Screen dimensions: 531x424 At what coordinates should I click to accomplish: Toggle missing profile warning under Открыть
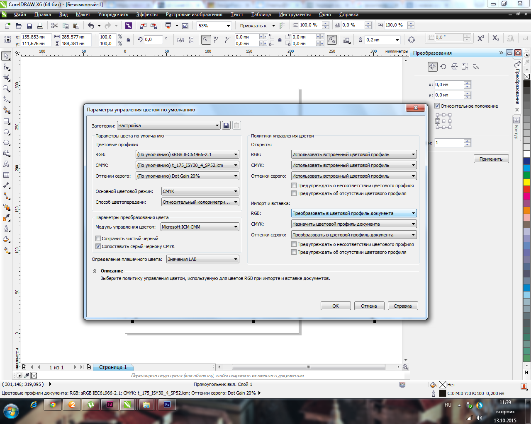pos(294,193)
